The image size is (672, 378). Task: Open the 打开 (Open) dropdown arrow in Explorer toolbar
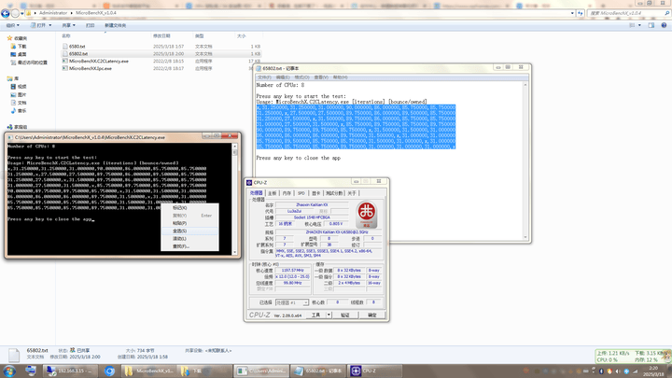(x=50, y=25)
